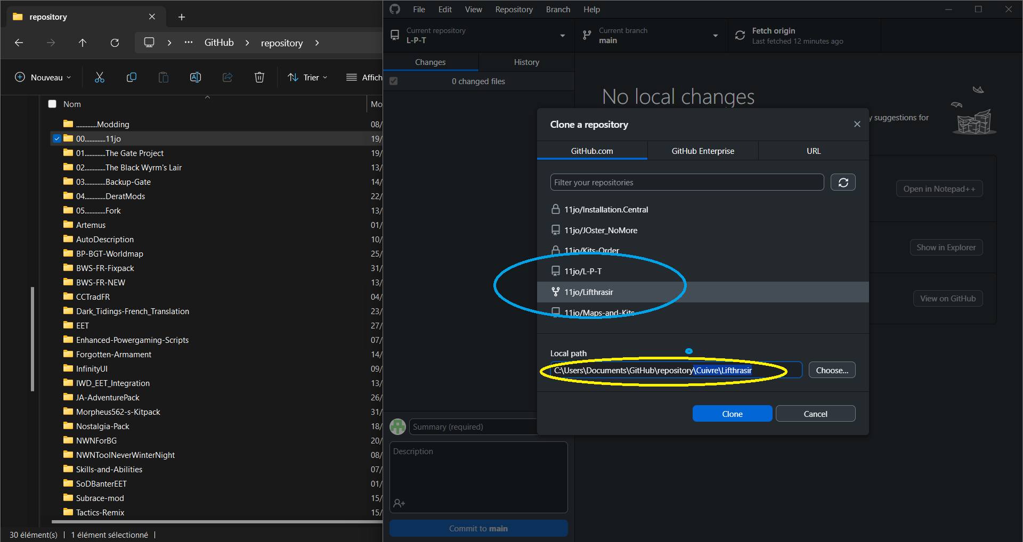
Task: Click the address bar ellipsis icon
Action: (189, 43)
